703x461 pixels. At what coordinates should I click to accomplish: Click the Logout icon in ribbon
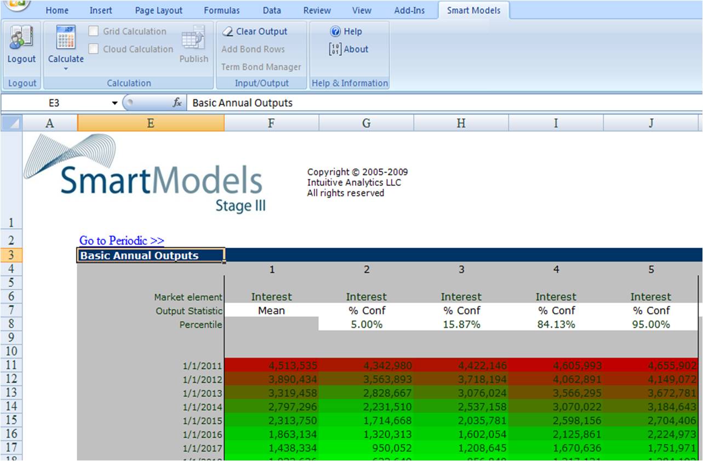[21, 38]
